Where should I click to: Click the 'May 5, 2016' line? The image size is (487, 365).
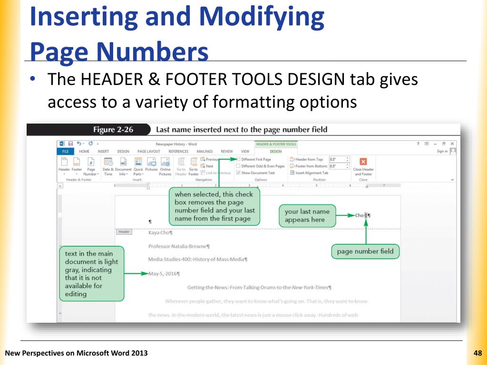[x=164, y=274]
